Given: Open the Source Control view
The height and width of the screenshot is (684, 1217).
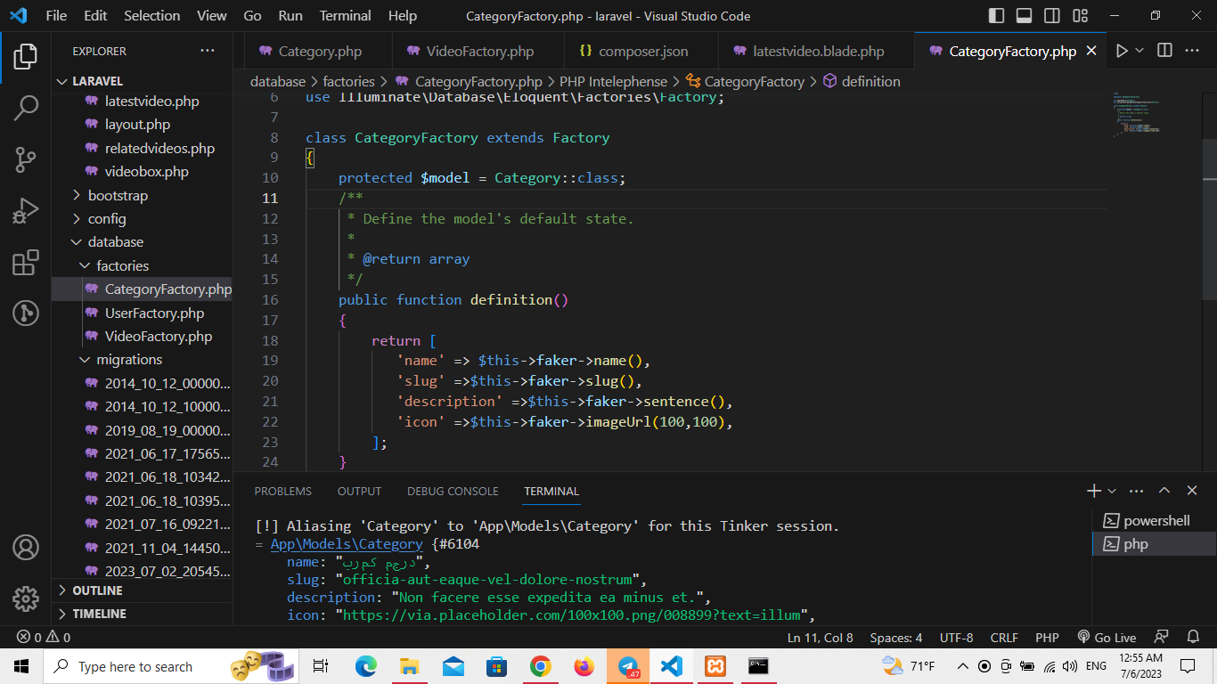Looking at the screenshot, I should tap(25, 159).
